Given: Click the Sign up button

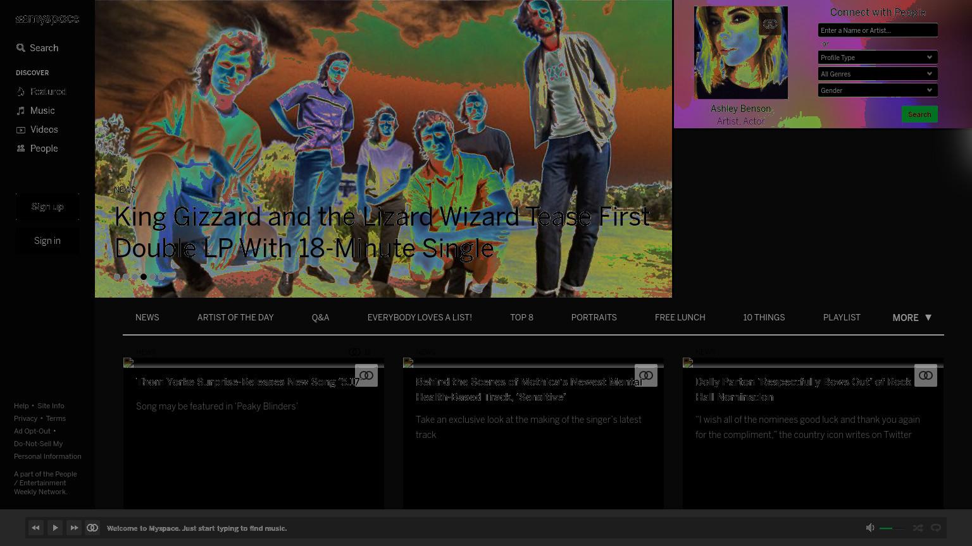Looking at the screenshot, I should coord(47,207).
